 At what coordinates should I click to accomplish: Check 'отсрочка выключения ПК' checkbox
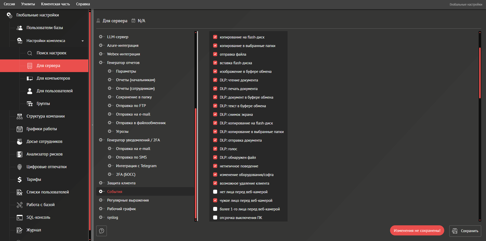coord(215,218)
